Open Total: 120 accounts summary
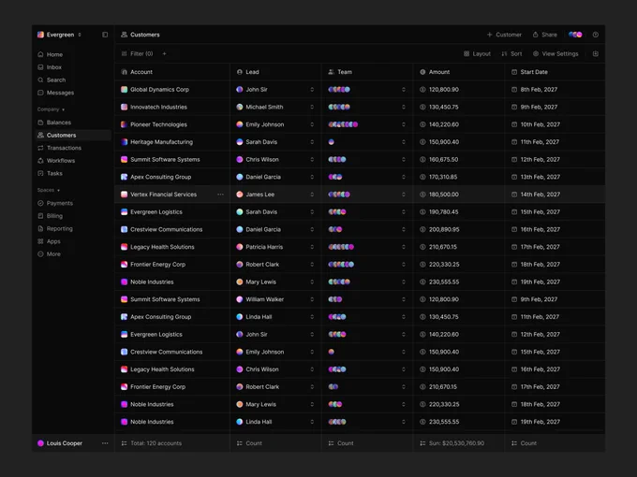This screenshot has width=637, height=477. click(x=152, y=443)
